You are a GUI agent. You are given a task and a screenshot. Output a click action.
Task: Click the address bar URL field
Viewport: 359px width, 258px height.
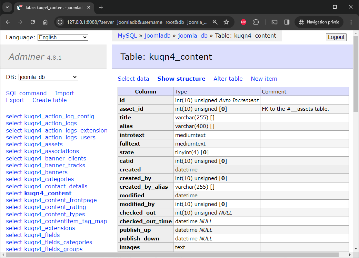click(x=137, y=22)
